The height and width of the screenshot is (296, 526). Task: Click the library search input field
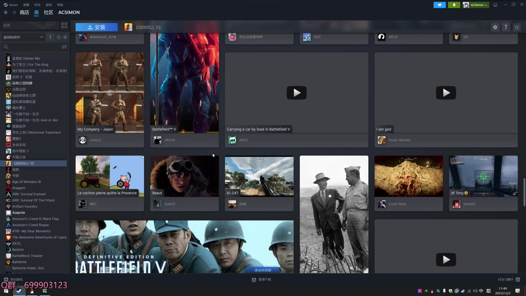pyautogui.click(x=35, y=47)
